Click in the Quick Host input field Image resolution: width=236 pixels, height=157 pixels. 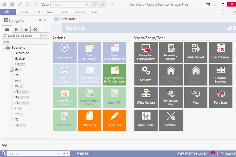click(68, 4)
